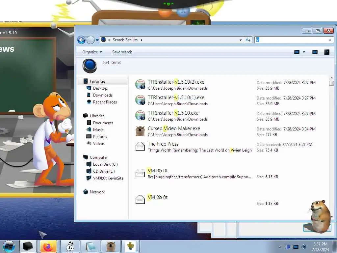Open the black folder taskbar icon

(x=28, y=246)
